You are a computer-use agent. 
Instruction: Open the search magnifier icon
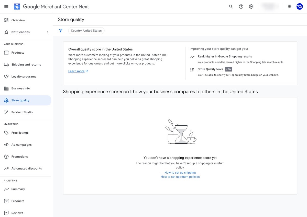[x=231, y=7]
